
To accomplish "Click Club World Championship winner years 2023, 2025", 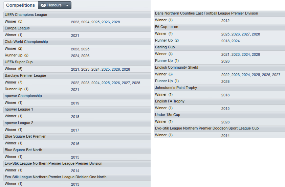I will (x=80, y=49).
